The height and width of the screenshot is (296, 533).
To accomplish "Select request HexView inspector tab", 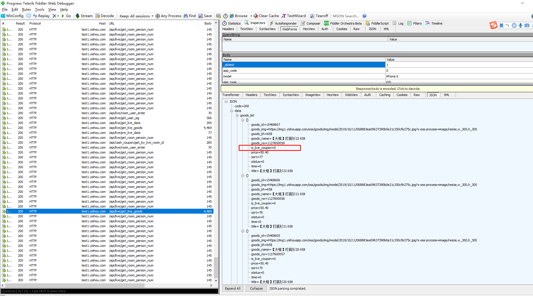I will coord(309,29).
